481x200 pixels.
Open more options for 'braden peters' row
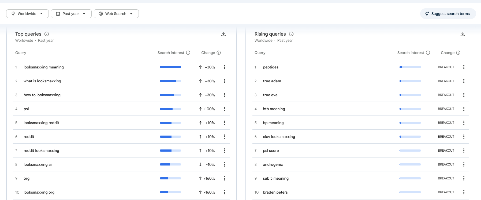click(x=464, y=192)
